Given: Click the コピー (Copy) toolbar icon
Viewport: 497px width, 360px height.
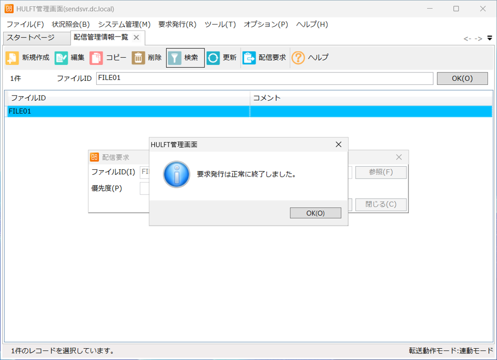Looking at the screenshot, I should point(96,58).
